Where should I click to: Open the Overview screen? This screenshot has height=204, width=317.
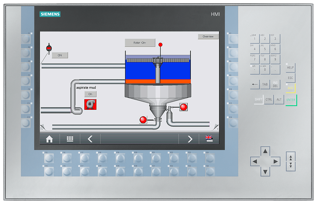point(208,36)
